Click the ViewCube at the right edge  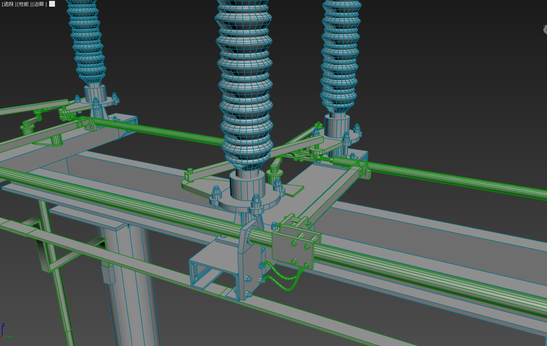tap(545, 30)
